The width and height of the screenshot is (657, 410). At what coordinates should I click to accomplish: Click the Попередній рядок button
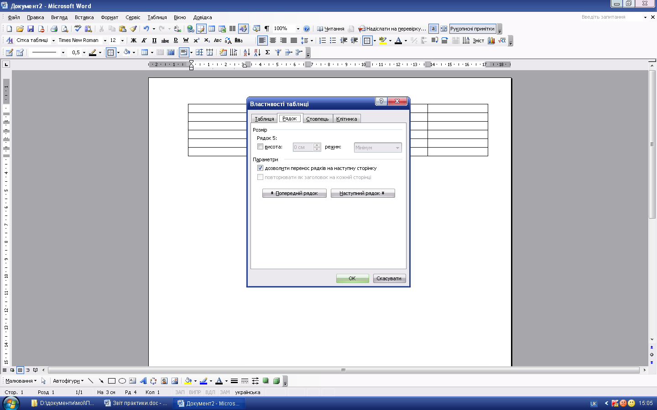294,193
